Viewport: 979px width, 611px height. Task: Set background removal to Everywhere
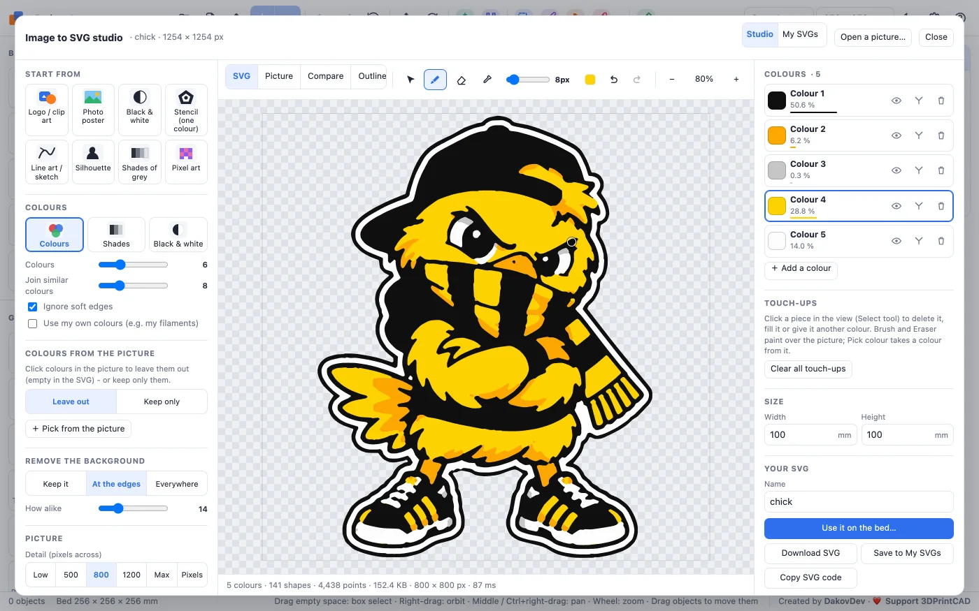(177, 484)
